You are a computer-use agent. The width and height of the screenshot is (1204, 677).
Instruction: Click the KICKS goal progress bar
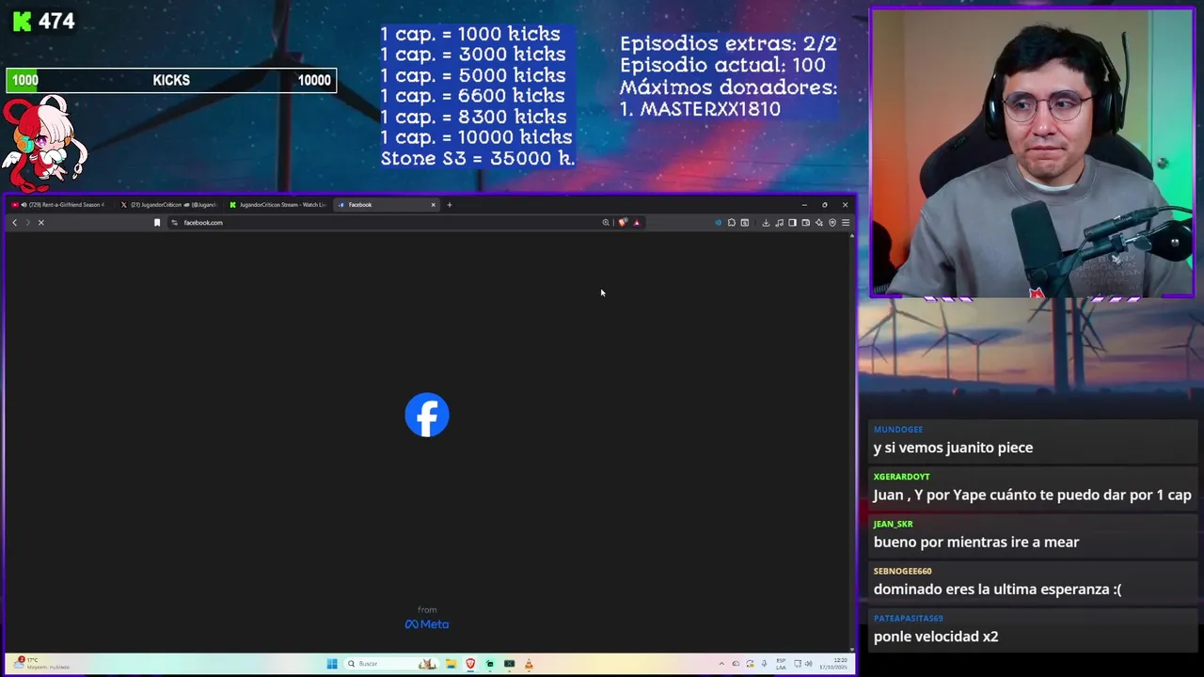click(x=171, y=80)
